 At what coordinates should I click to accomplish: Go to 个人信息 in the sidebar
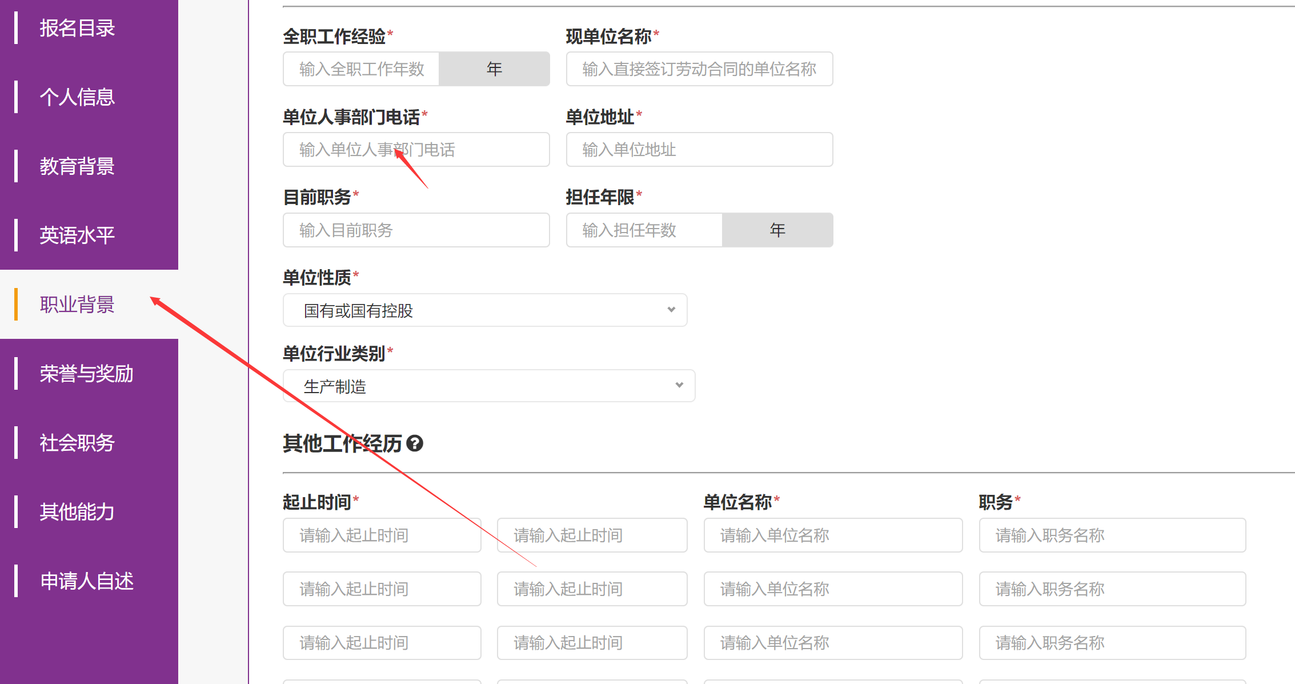click(x=89, y=97)
